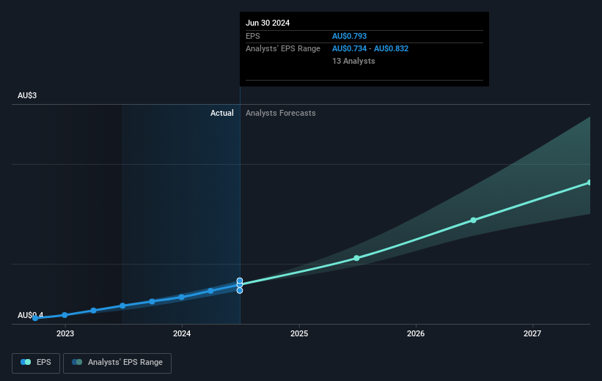
Task: Toggle the Analysts' EPS Range legend
Action: tap(117, 363)
